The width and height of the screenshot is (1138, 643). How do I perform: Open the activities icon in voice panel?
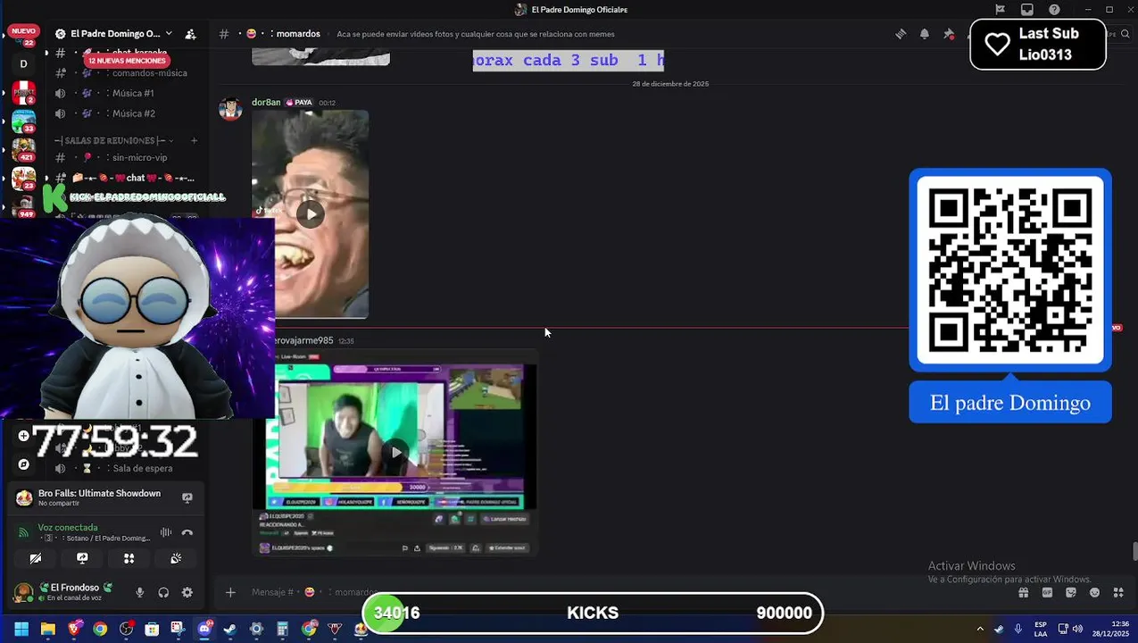point(129,558)
